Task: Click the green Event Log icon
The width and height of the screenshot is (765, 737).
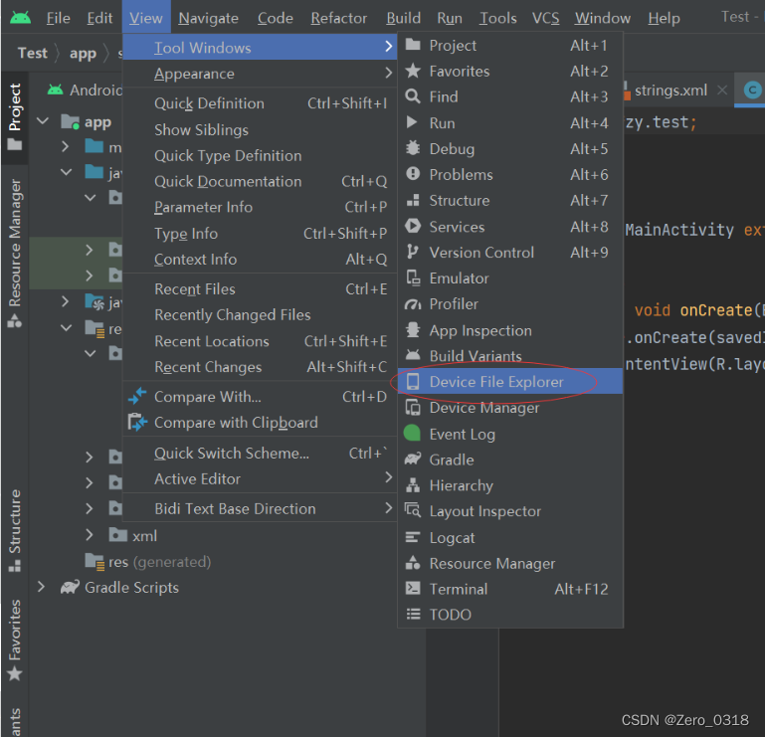Action: [412, 433]
